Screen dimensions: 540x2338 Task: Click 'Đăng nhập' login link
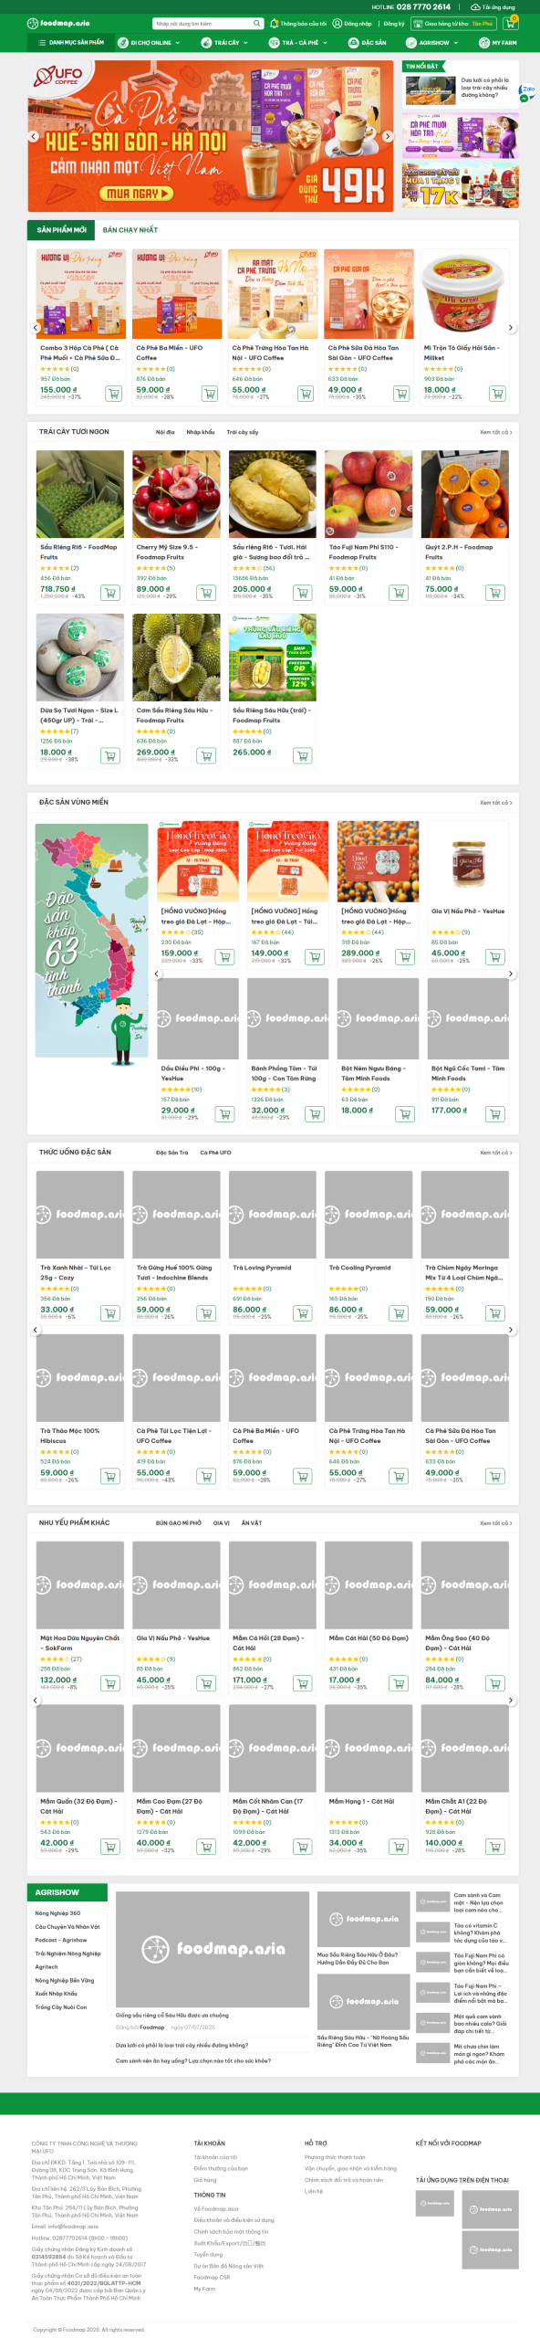pyautogui.click(x=353, y=24)
